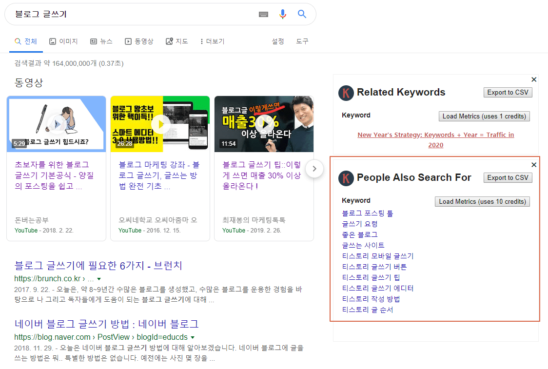The width and height of the screenshot is (548, 369).
Task: Open the on-screen keyboard input tool
Action: (x=263, y=14)
